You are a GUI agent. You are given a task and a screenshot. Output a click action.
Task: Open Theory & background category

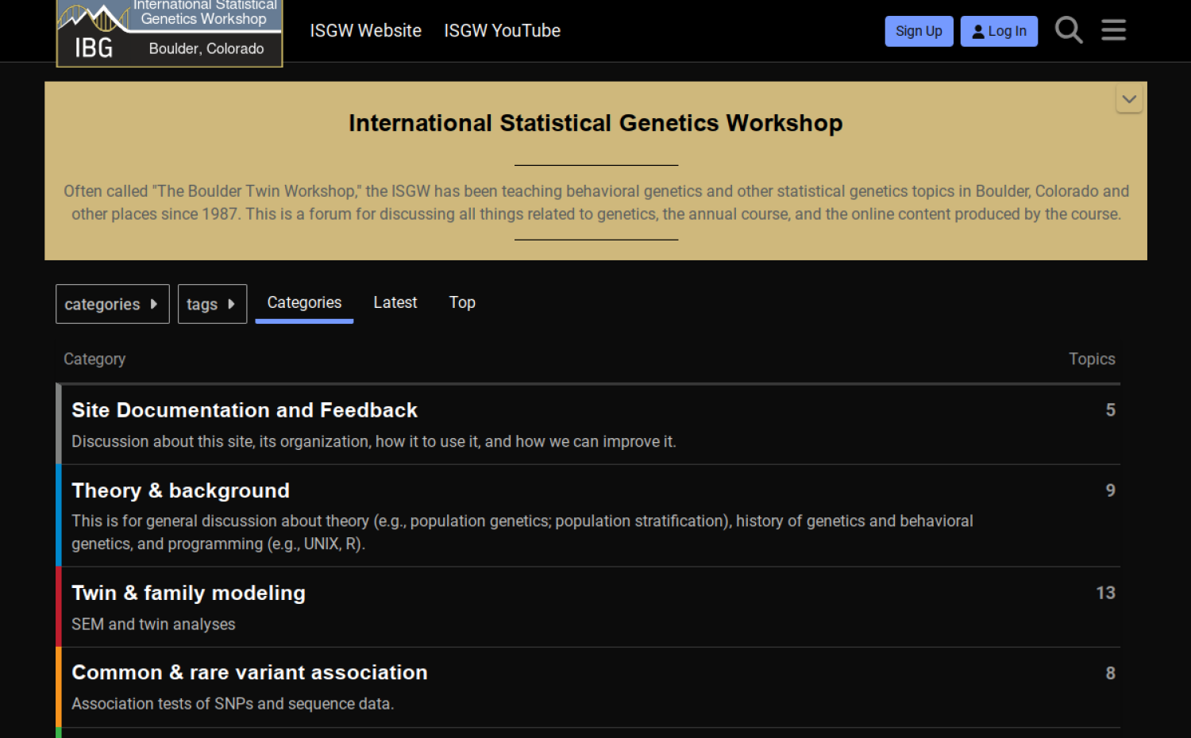coord(180,490)
